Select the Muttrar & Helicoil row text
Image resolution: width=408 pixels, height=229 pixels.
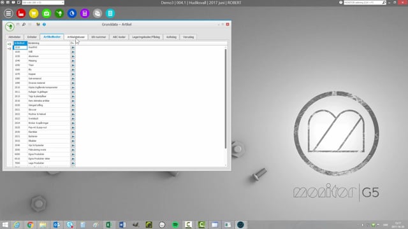coord(37,114)
